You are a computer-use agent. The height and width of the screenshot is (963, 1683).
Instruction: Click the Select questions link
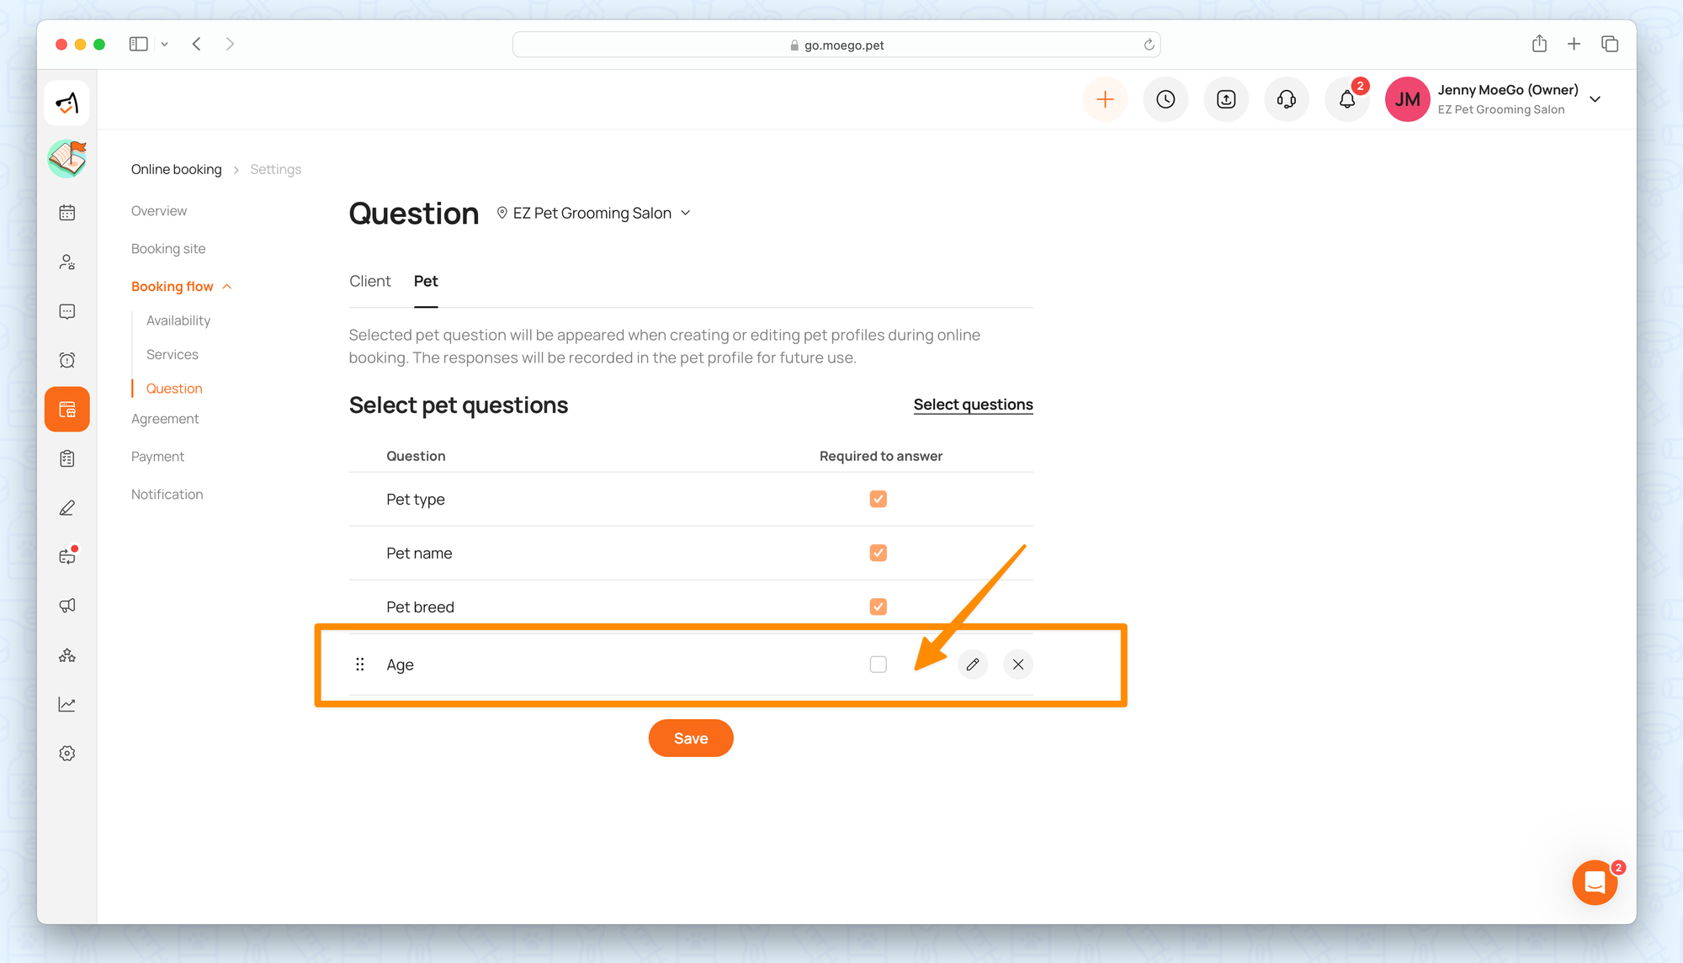973,405
